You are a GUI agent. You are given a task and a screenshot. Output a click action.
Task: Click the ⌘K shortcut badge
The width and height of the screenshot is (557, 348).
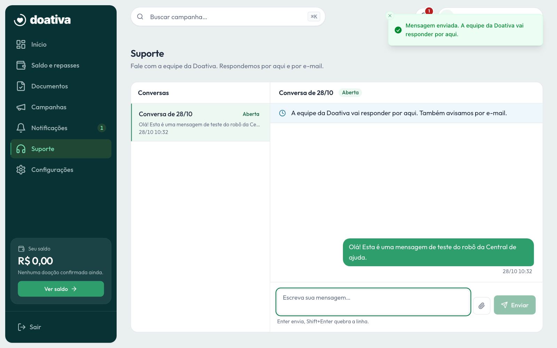click(314, 17)
